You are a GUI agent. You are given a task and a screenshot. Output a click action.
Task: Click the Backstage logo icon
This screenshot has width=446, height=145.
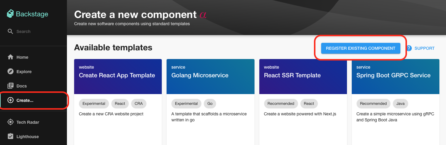click(11, 14)
